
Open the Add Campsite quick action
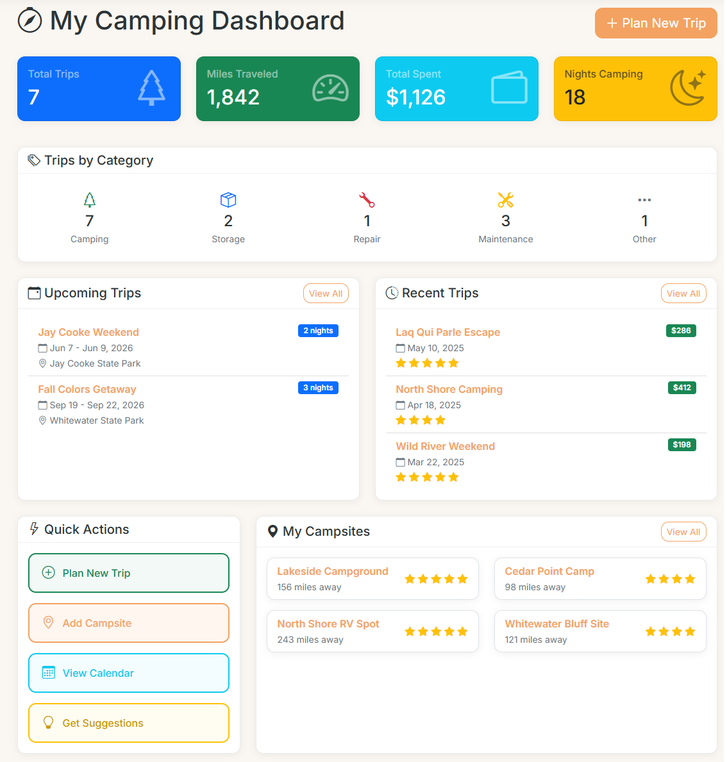pos(128,622)
